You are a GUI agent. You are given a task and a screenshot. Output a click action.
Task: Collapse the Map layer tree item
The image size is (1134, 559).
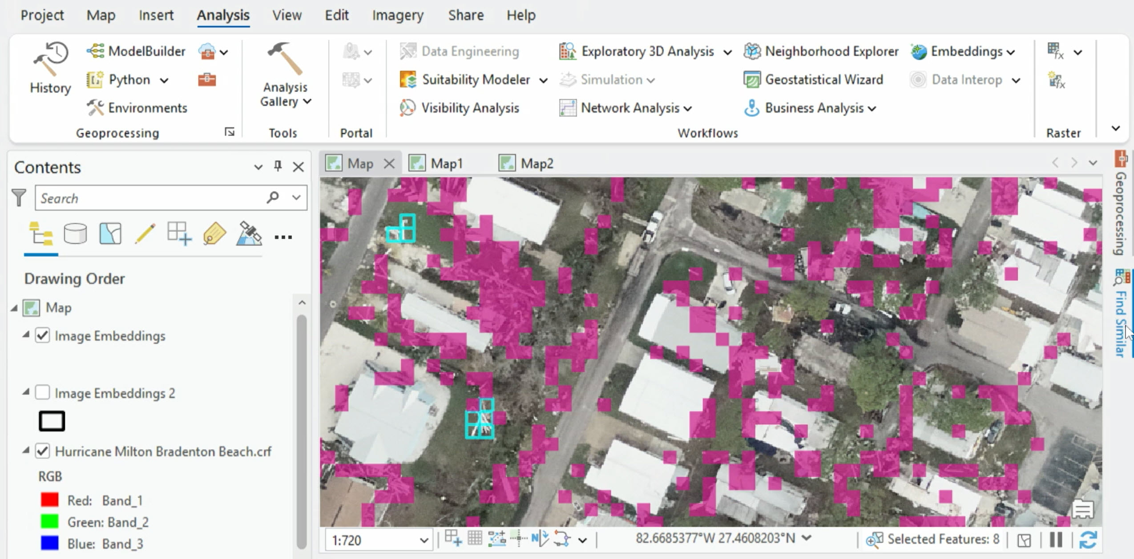click(16, 307)
